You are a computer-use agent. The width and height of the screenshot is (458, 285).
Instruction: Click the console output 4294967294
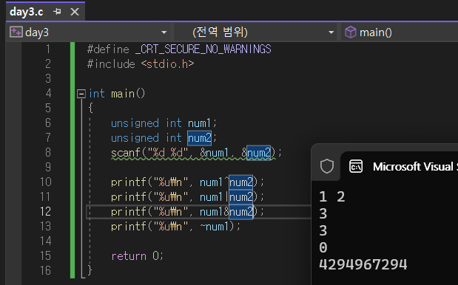[363, 264]
